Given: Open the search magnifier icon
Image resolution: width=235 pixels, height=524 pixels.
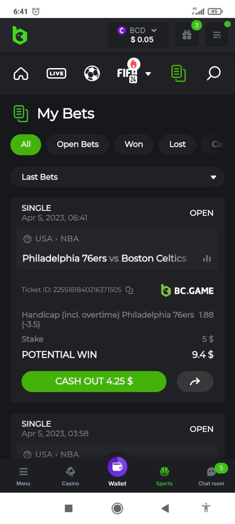Looking at the screenshot, I should [213, 73].
